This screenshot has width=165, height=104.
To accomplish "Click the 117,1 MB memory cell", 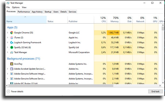I will click(113, 47).
